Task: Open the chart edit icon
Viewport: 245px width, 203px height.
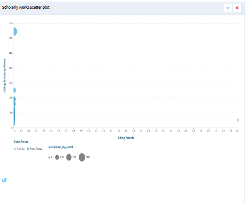Action: coord(4,180)
